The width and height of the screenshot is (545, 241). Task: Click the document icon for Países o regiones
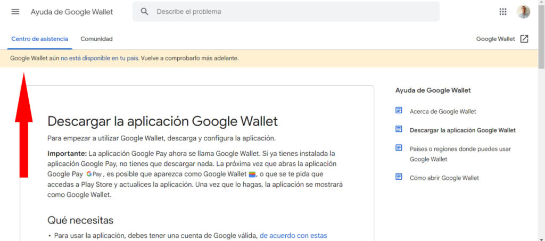(x=399, y=148)
